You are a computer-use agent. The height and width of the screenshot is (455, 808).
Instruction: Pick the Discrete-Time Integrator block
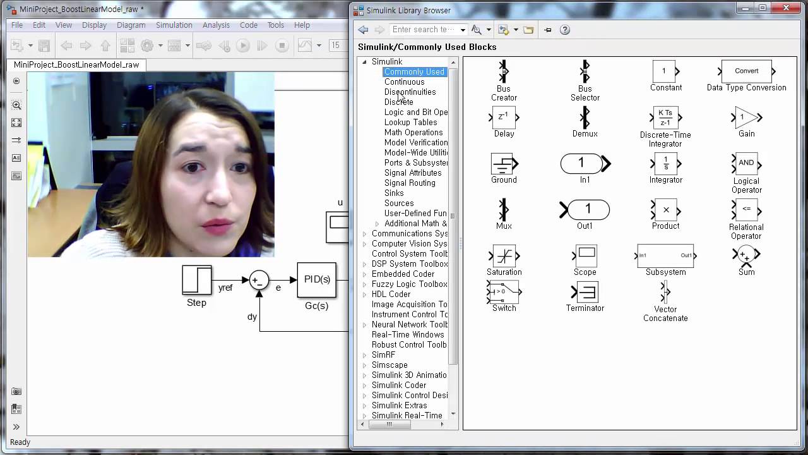tap(665, 118)
